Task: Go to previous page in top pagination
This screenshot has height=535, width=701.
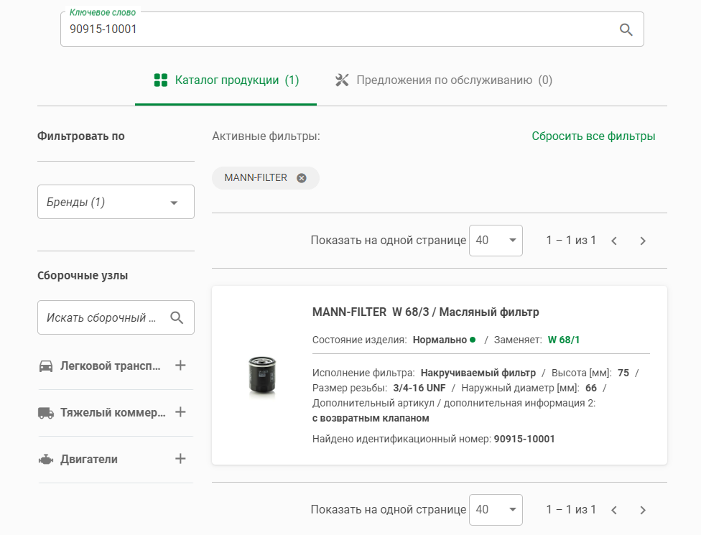Action: (614, 241)
